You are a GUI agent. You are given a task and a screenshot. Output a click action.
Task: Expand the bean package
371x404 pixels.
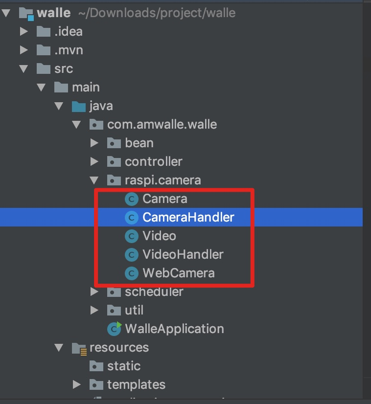pos(94,143)
